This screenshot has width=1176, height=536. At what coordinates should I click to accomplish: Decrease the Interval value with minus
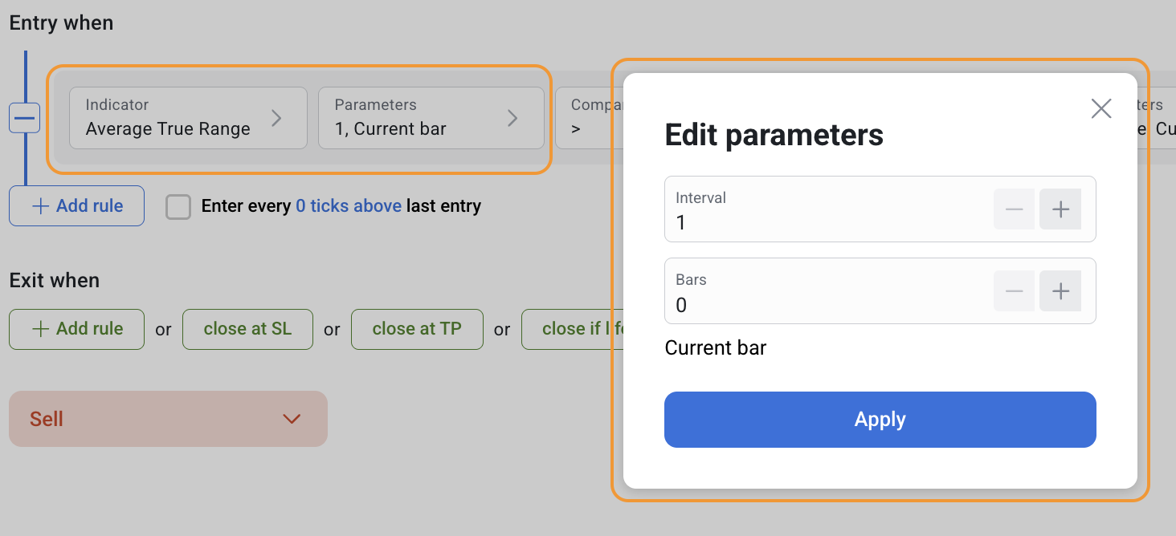1014,209
